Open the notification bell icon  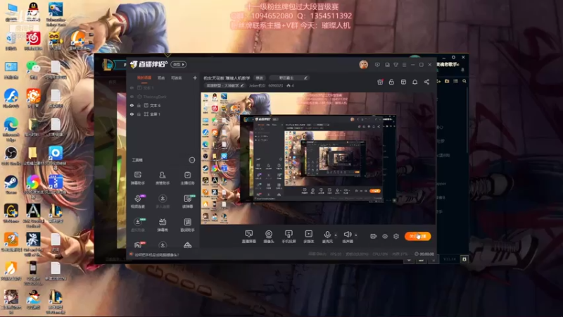click(x=415, y=82)
